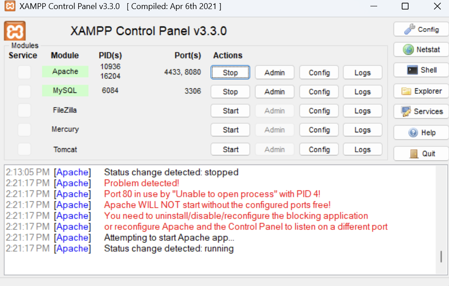The height and width of the screenshot is (286, 449).
Task: Start the FileZilla module
Action: pos(230,111)
